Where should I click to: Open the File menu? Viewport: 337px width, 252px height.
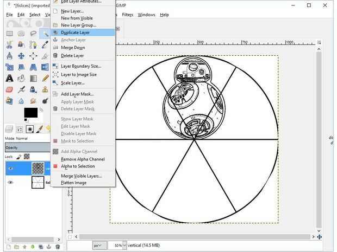(x=9, y=15)
